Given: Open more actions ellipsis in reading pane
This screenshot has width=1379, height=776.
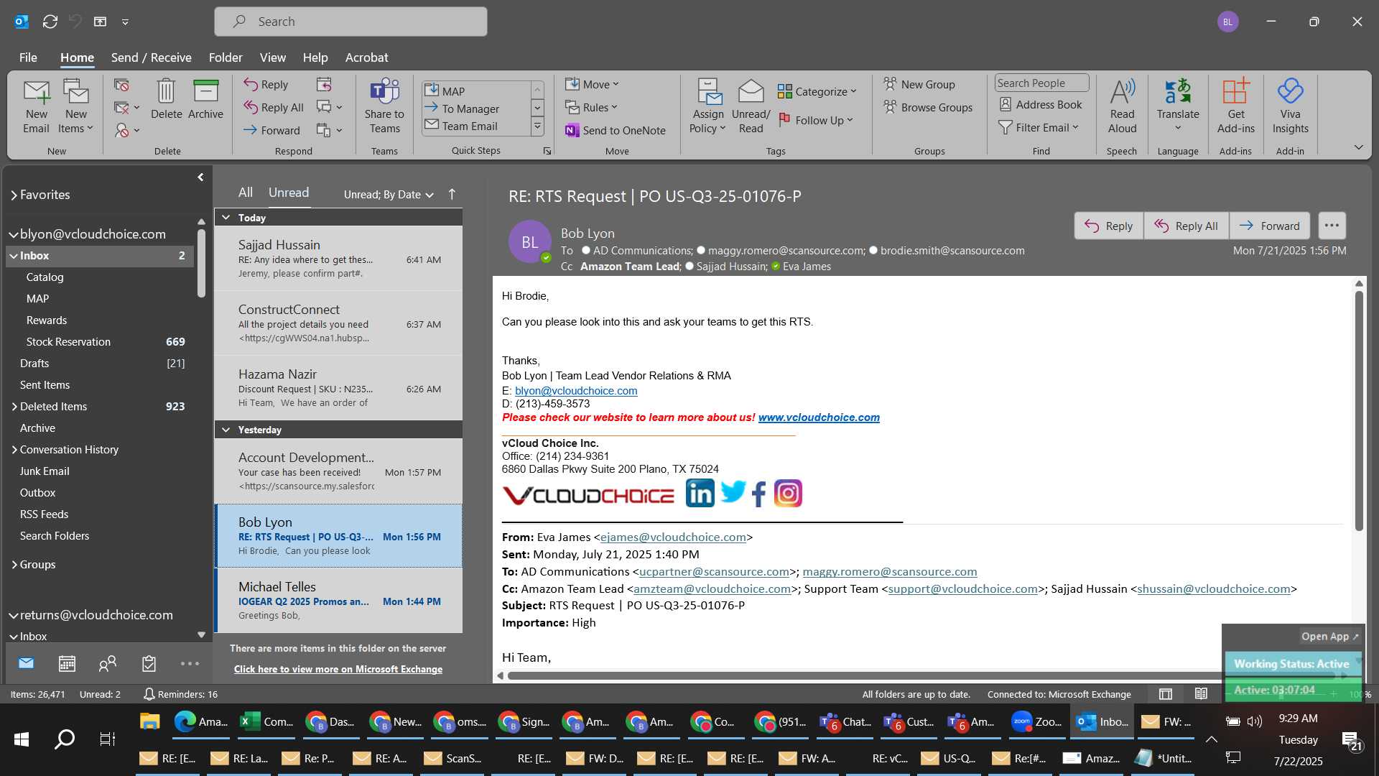Looking at the screenshot, I should pyautogui.click(x=1332, y=226).
